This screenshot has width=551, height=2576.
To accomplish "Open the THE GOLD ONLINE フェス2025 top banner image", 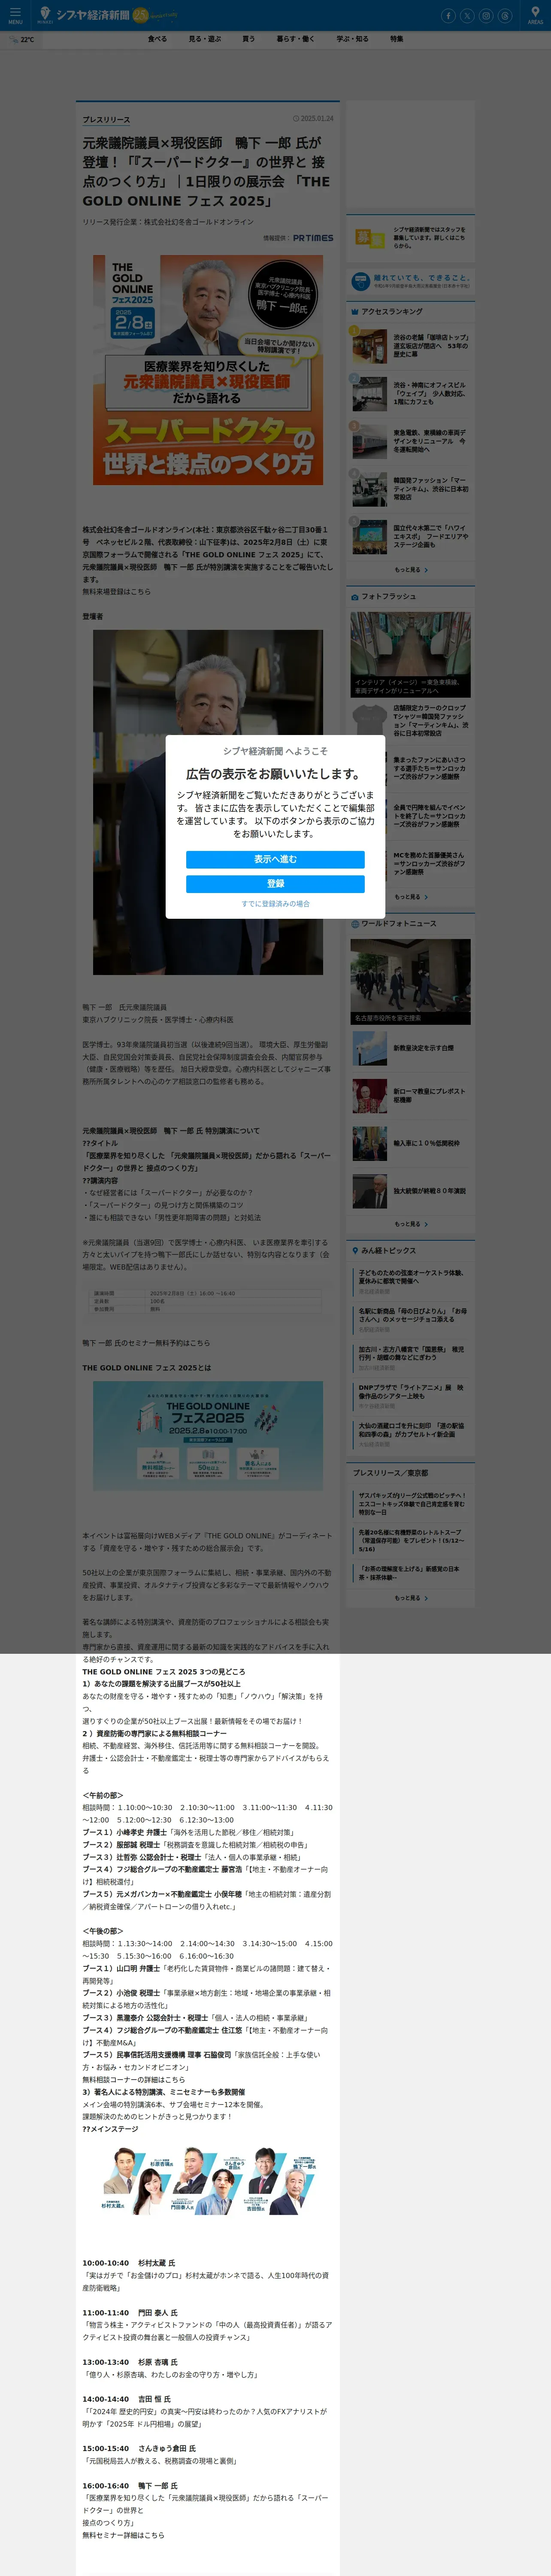I will 208,370.
